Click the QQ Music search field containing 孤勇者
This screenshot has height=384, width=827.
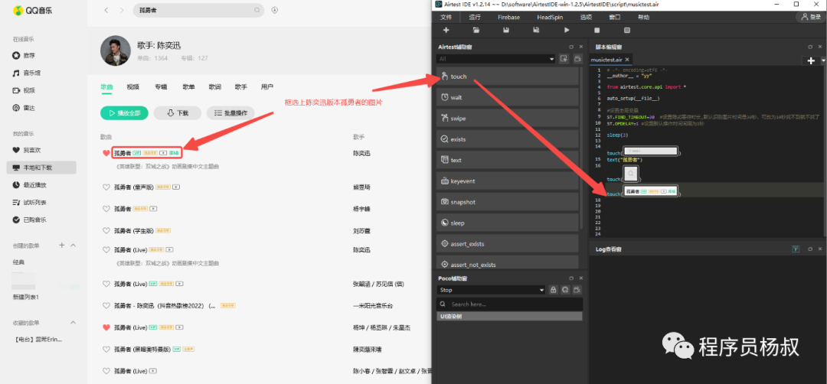coord(198,10)
